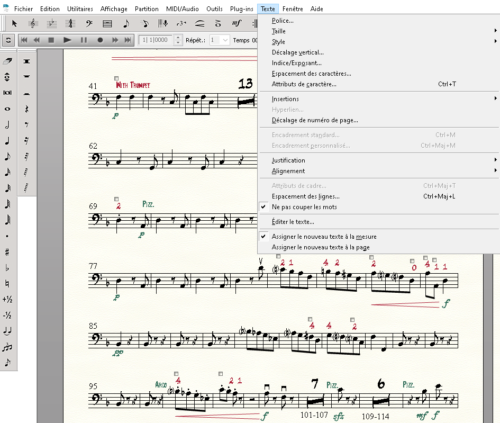Choose 'Police...' from the Texte menu
The height and width of the screenshot is (423, 500).
click(283, 21)
